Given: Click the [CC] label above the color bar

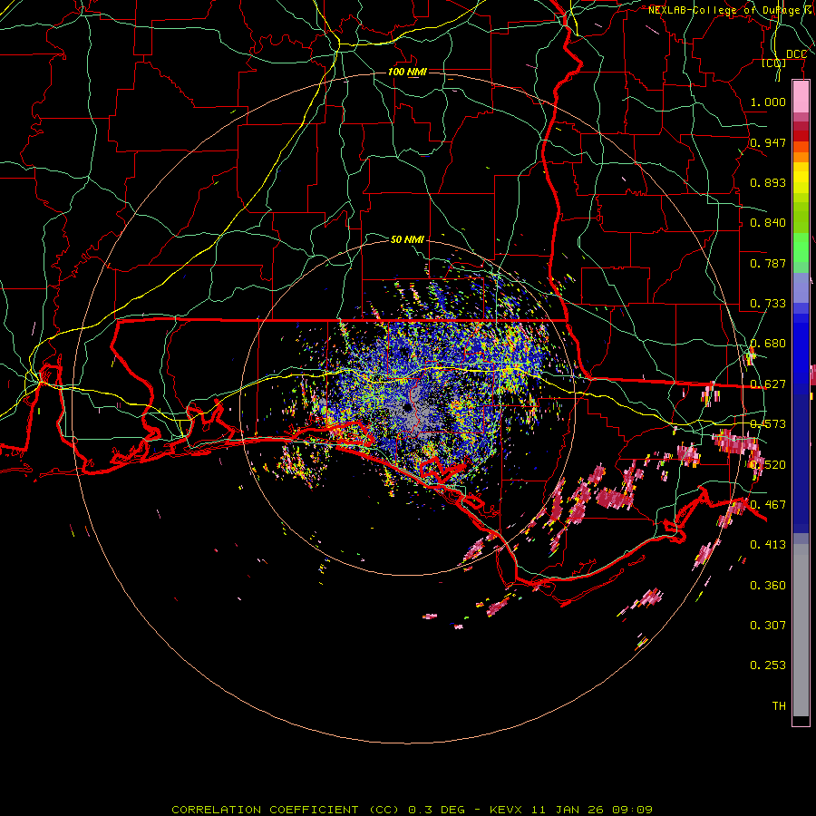Looking at the screenshot, I should pos(773,63).
